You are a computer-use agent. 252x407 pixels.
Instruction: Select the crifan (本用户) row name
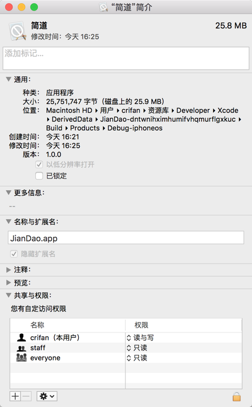(55, 338)
